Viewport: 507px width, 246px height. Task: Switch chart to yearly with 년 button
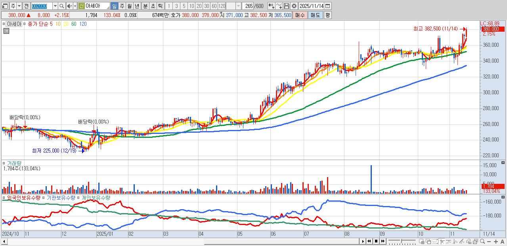click(x=137, y=6)
